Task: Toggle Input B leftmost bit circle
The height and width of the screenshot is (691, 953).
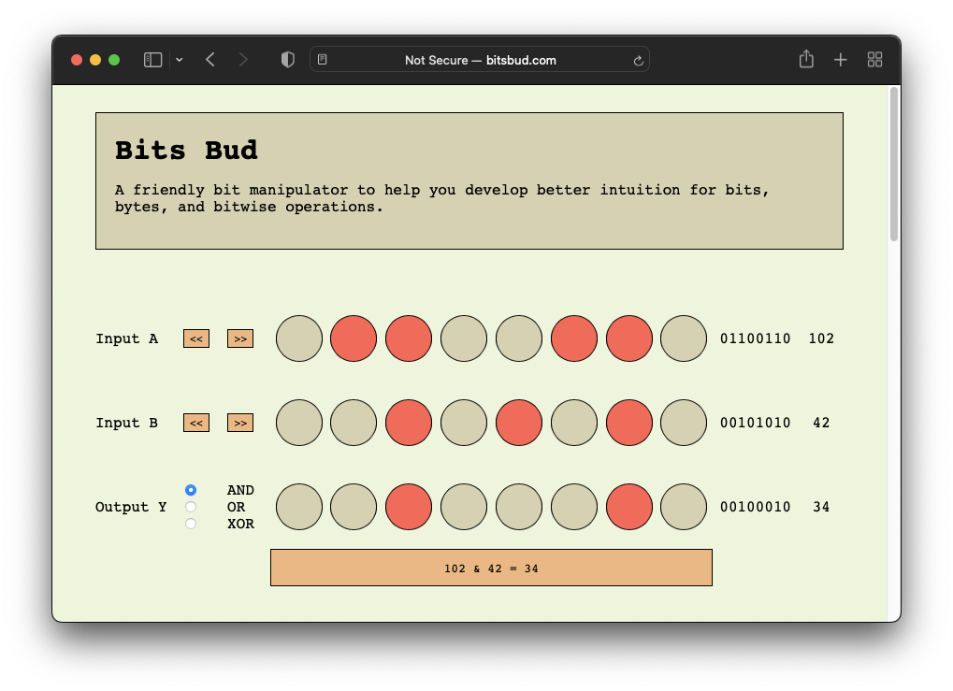Action: coord(299,423)
